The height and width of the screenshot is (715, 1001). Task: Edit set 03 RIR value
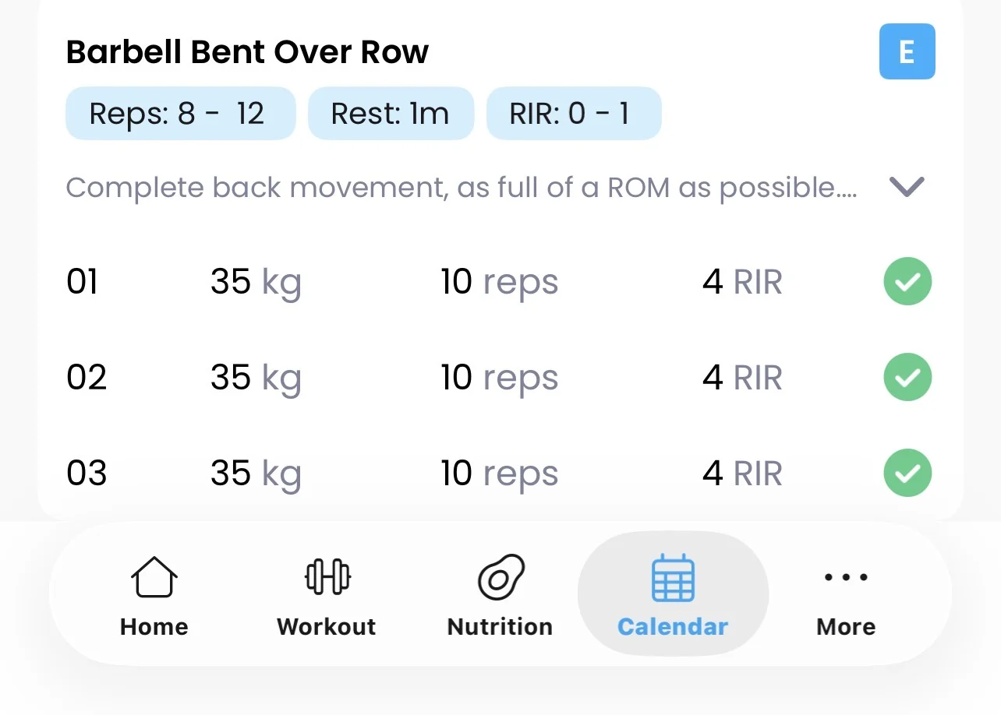click(741, 474)
